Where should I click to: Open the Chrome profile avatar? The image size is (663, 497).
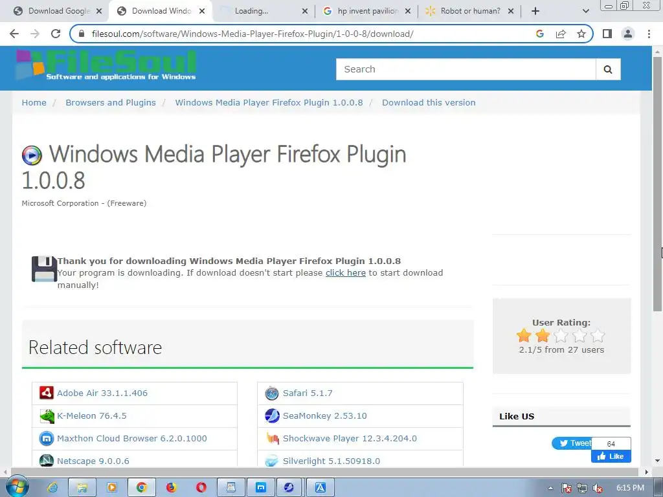tap(628, 34)
